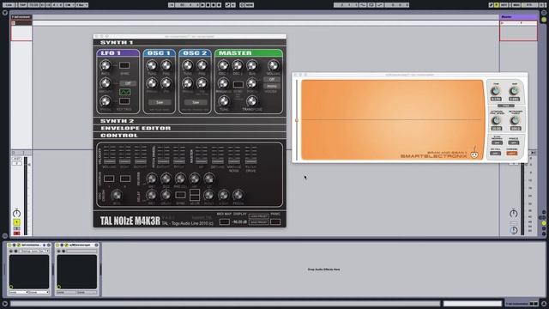Viewport: 549px width, 309px height.
Task: Click the oscilloscope trigger level slider handle
Action: click(x=297, y=120)
